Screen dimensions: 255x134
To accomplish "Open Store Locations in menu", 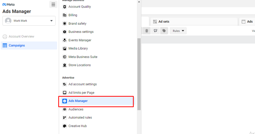I will (x=80, y=65).
